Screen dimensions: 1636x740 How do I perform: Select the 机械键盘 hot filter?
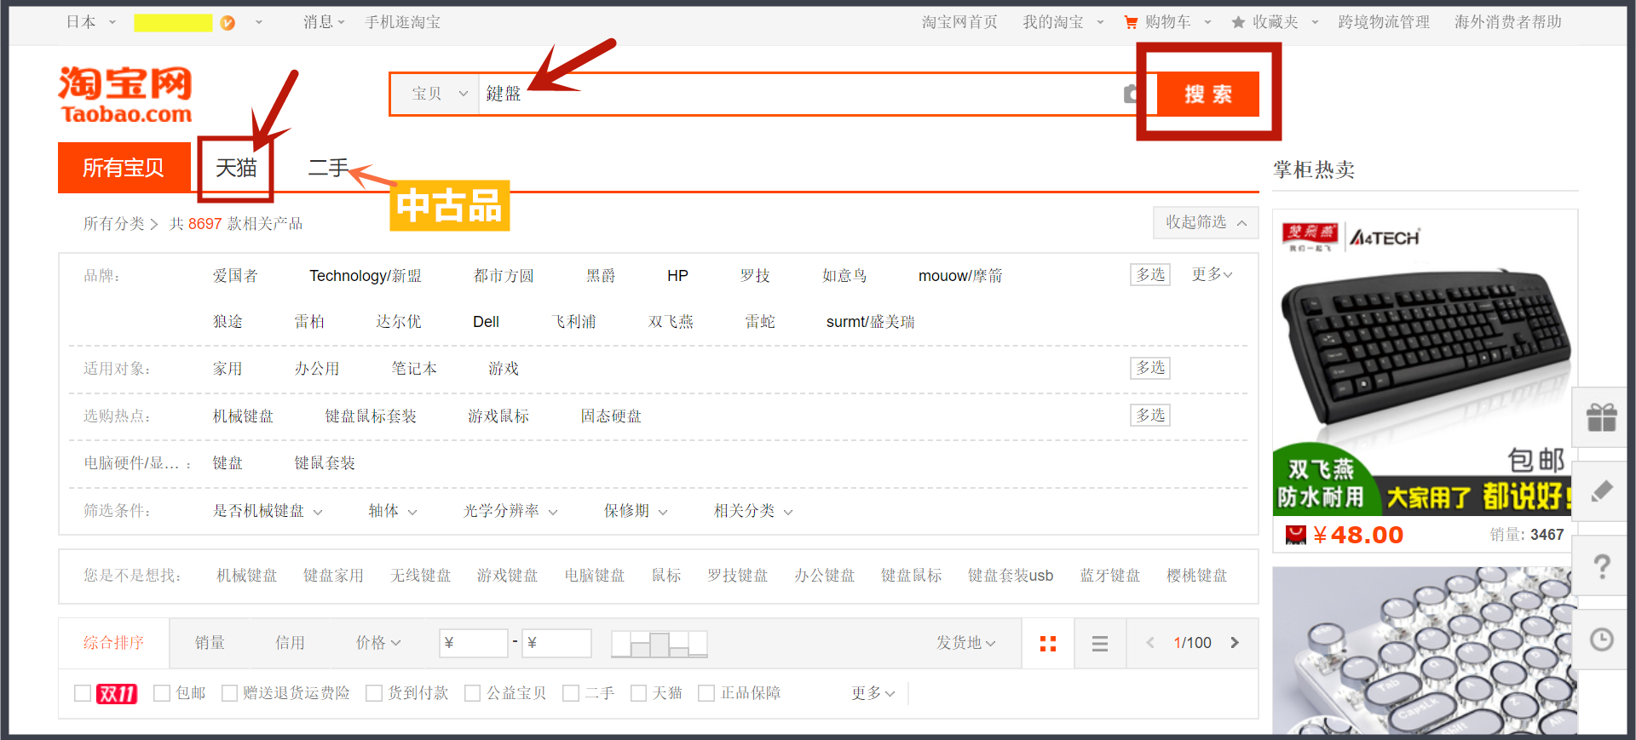(243, 416)
